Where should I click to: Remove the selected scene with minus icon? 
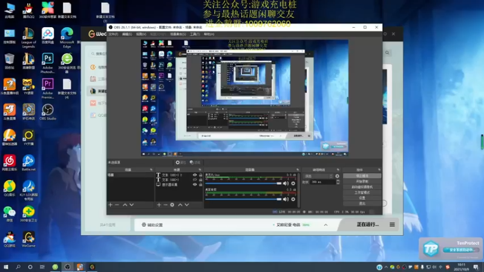(x=117, y=205)
